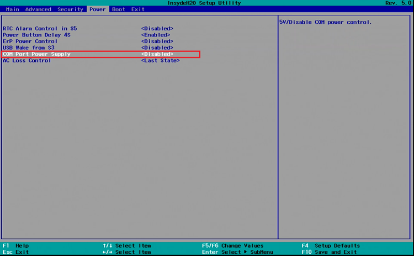
Task: Click the Esc Exit hint in the footer
Action: (x=16, y=252)
